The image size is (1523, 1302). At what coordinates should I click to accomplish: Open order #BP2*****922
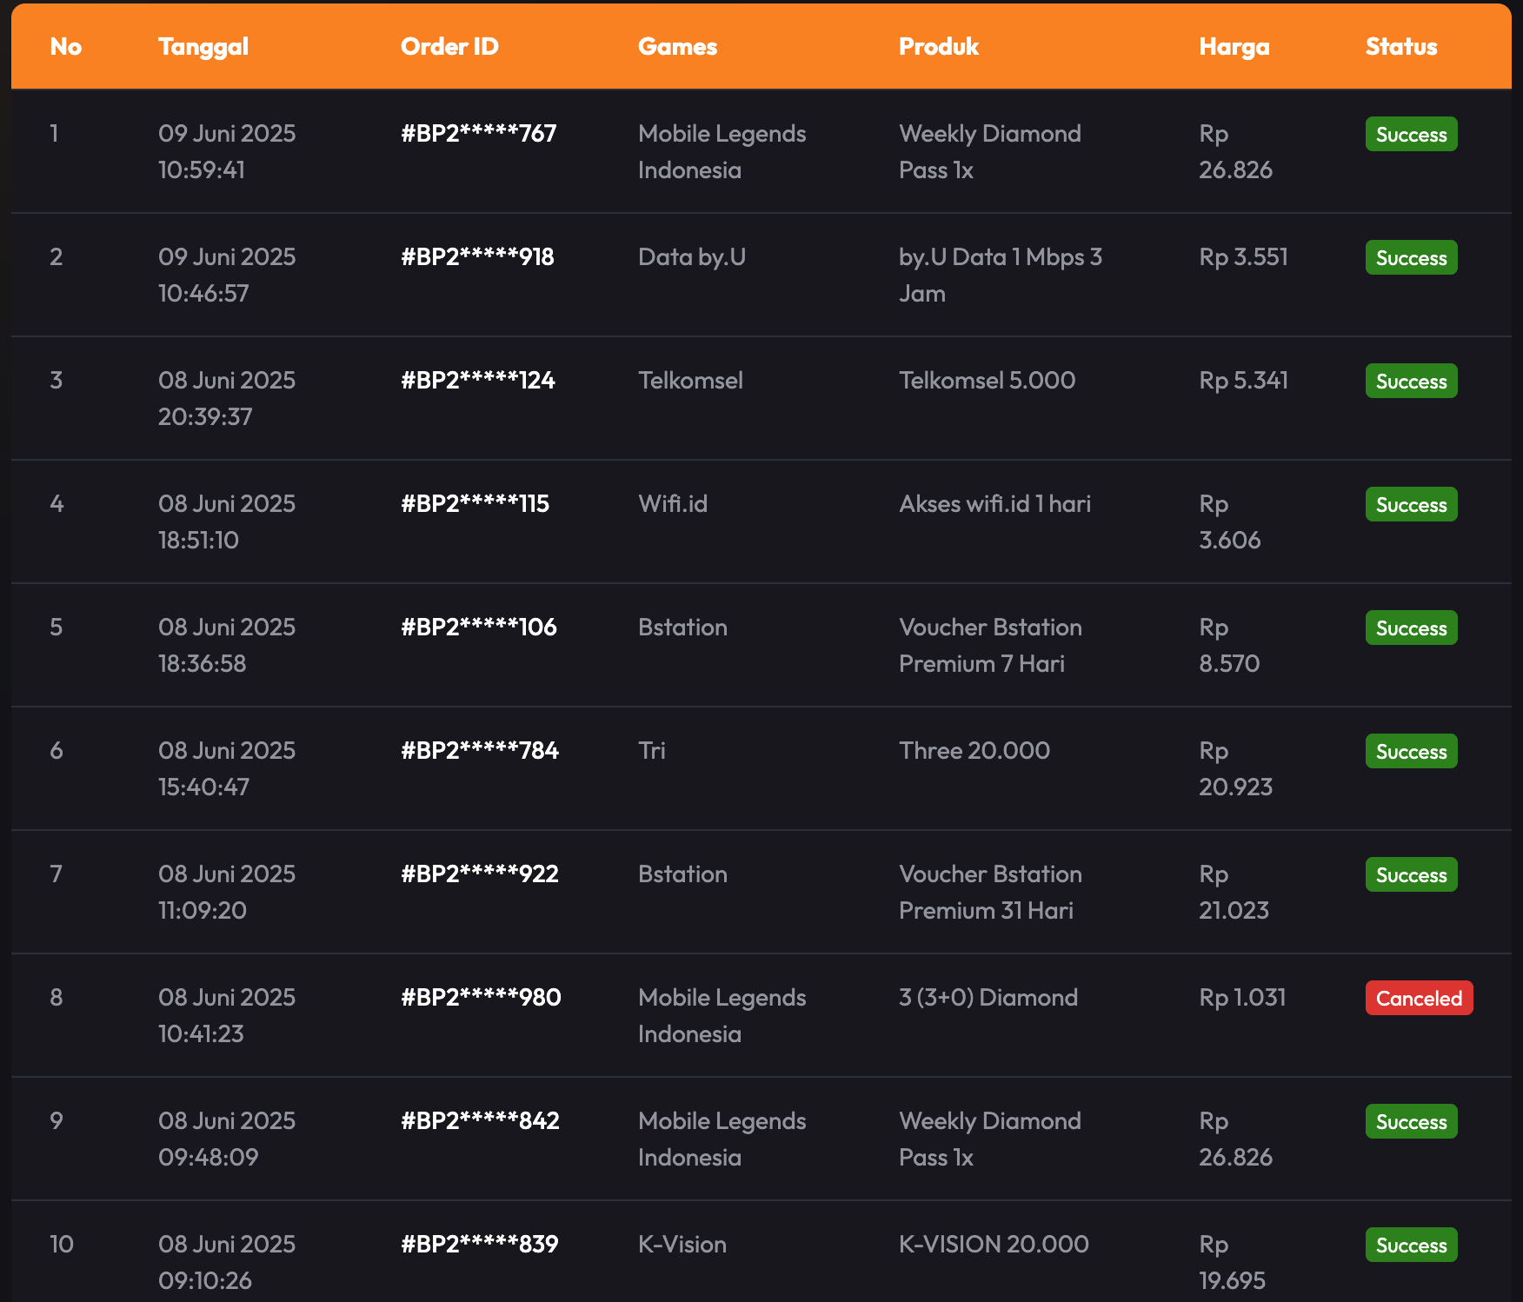(480, 874)
